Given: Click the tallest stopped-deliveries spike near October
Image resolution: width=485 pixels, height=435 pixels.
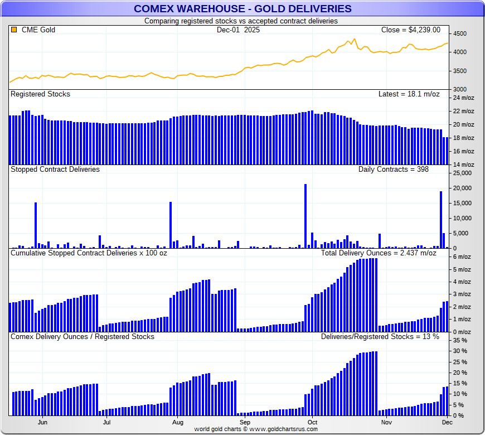Looking at the screenshot, I should tap(305, 216).
